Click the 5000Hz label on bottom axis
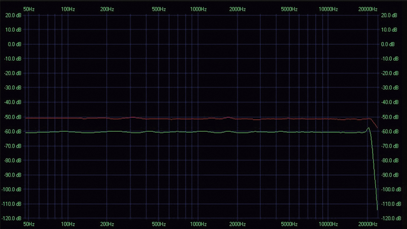This screenshot has height=229, width=407. [289, 224]
